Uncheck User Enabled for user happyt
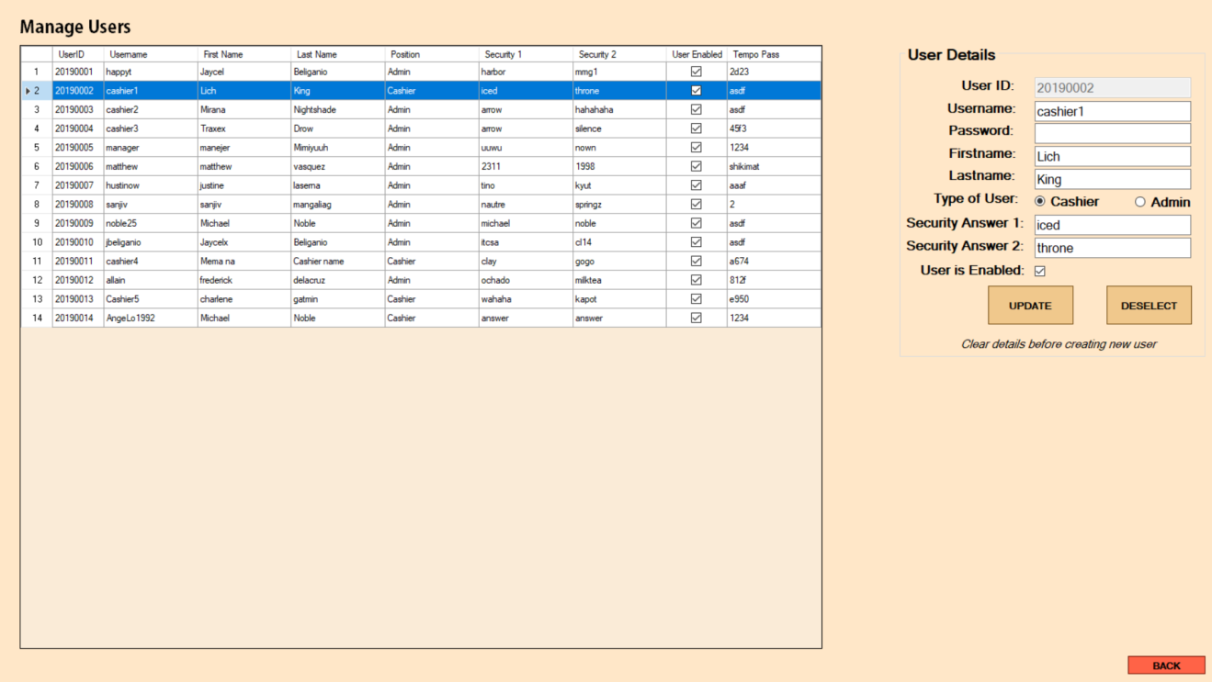1212x682 pixels. 696,71
